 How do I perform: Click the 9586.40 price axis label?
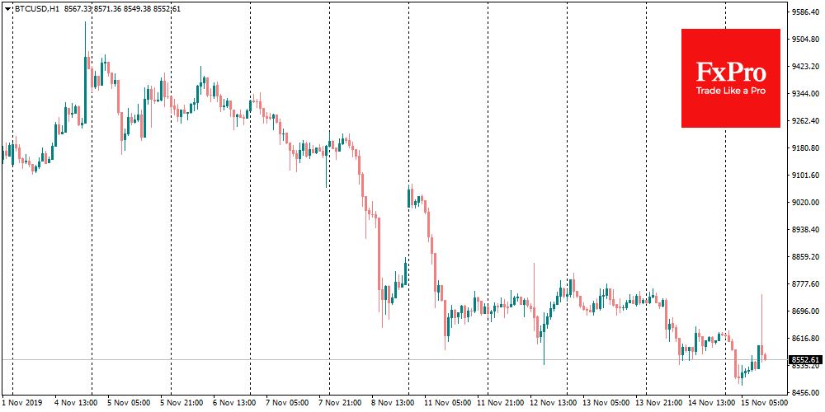pos(806,12)
